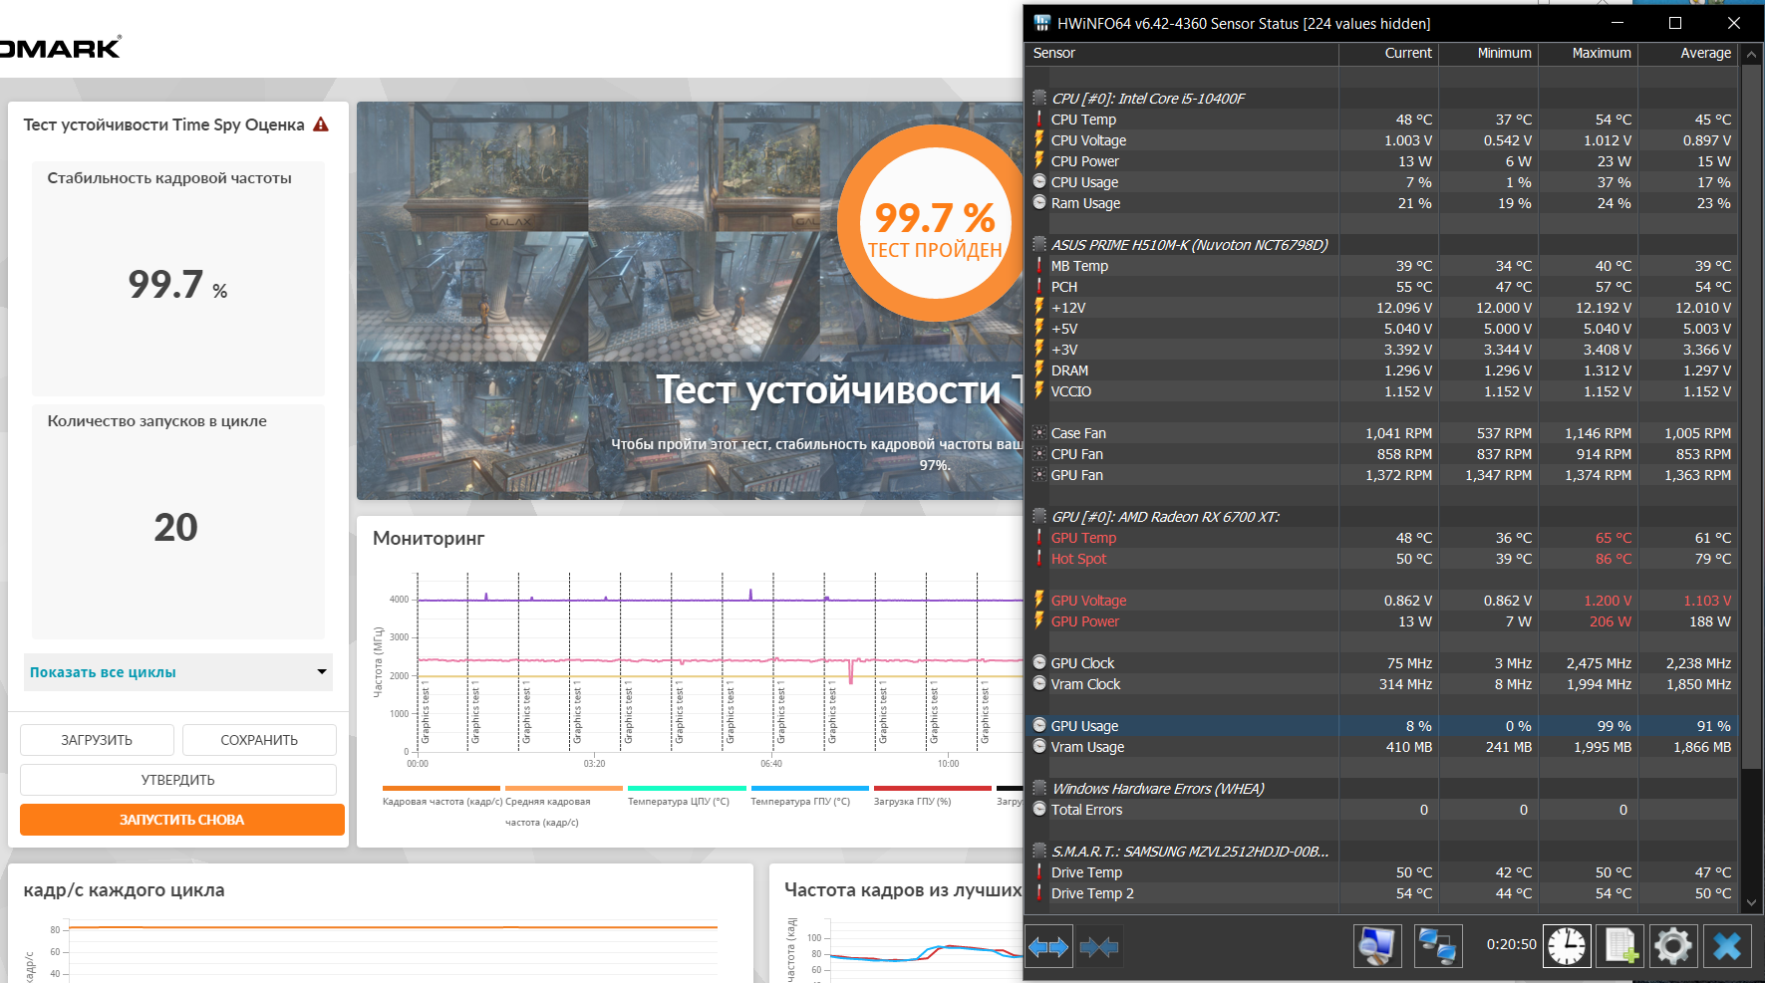Click the +12V lightning icon
The height and width of the screenshot is (983, 1765).
(1039, 308)
